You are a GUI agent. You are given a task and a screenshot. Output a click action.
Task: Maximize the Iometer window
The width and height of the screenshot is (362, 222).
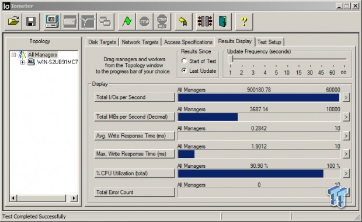pos(347,6)
